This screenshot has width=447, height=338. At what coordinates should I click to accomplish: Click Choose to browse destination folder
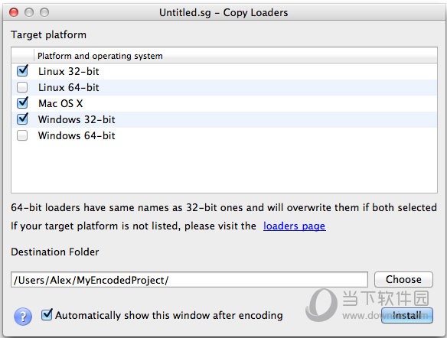point(403,279)
